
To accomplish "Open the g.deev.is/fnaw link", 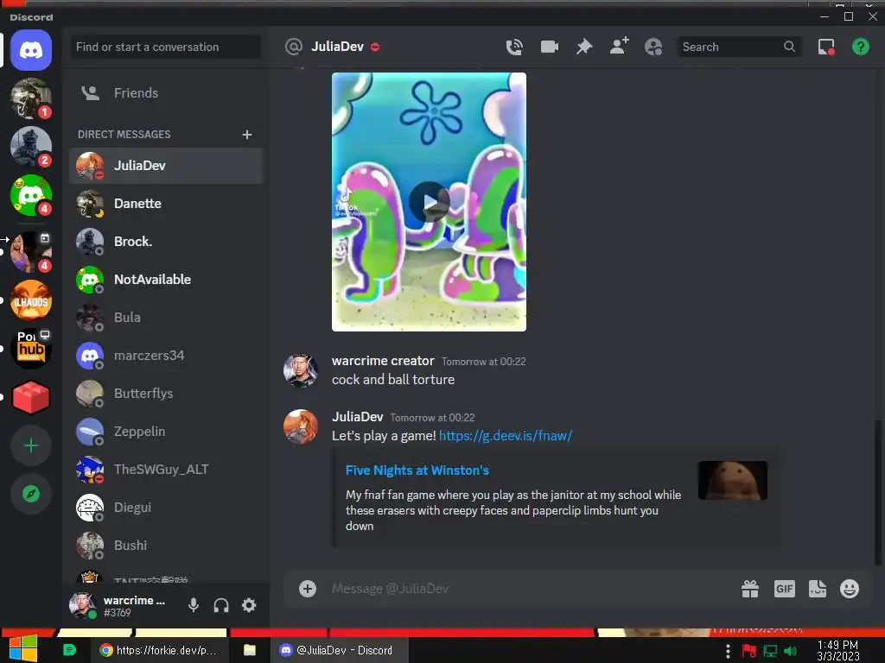I will click(x=506, y=435).
